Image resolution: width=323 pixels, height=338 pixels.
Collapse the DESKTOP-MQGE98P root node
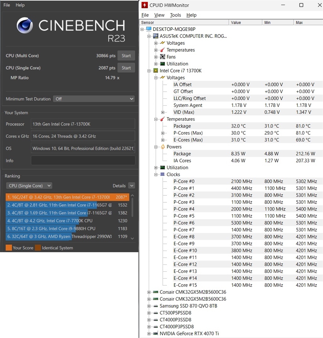pyautogui.click(x=142, y=29)
